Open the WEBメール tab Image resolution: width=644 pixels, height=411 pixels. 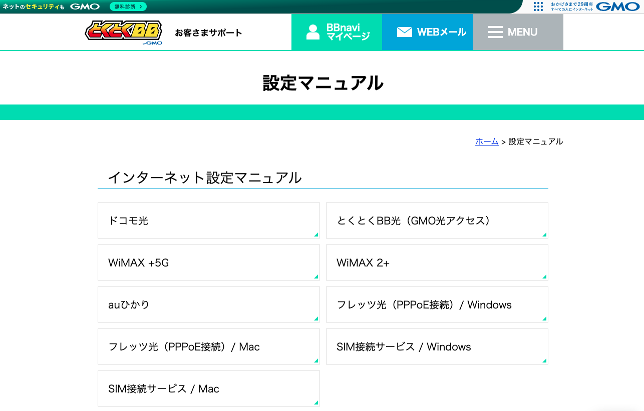(x=427, y=32)
